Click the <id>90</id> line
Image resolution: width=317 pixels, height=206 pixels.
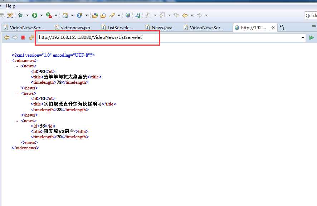43,72
